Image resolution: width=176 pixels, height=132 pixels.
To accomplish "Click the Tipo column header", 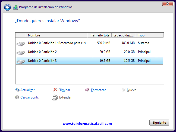I will 149,35.
